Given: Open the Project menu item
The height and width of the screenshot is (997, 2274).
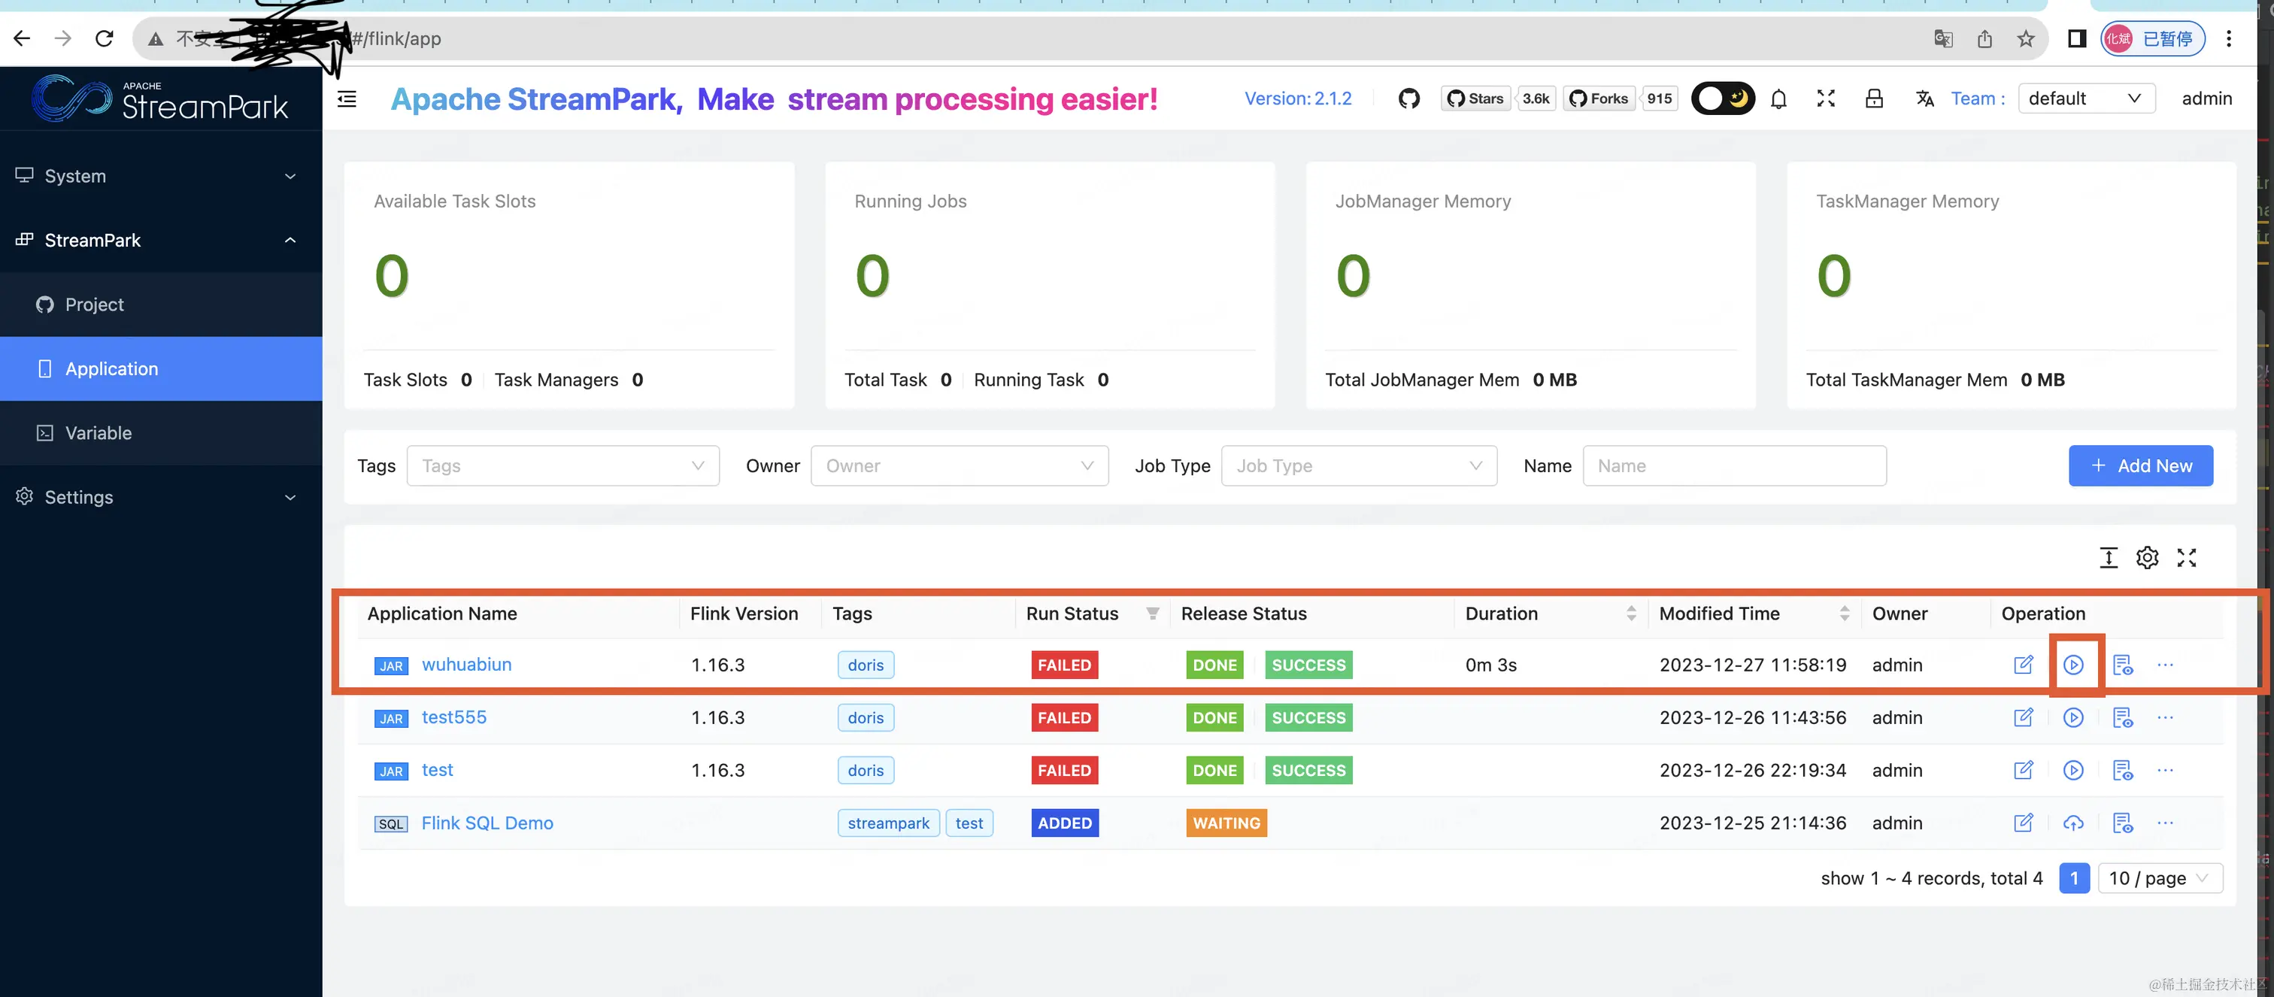Looking at the screenshot, I should [x=161, y=305].
